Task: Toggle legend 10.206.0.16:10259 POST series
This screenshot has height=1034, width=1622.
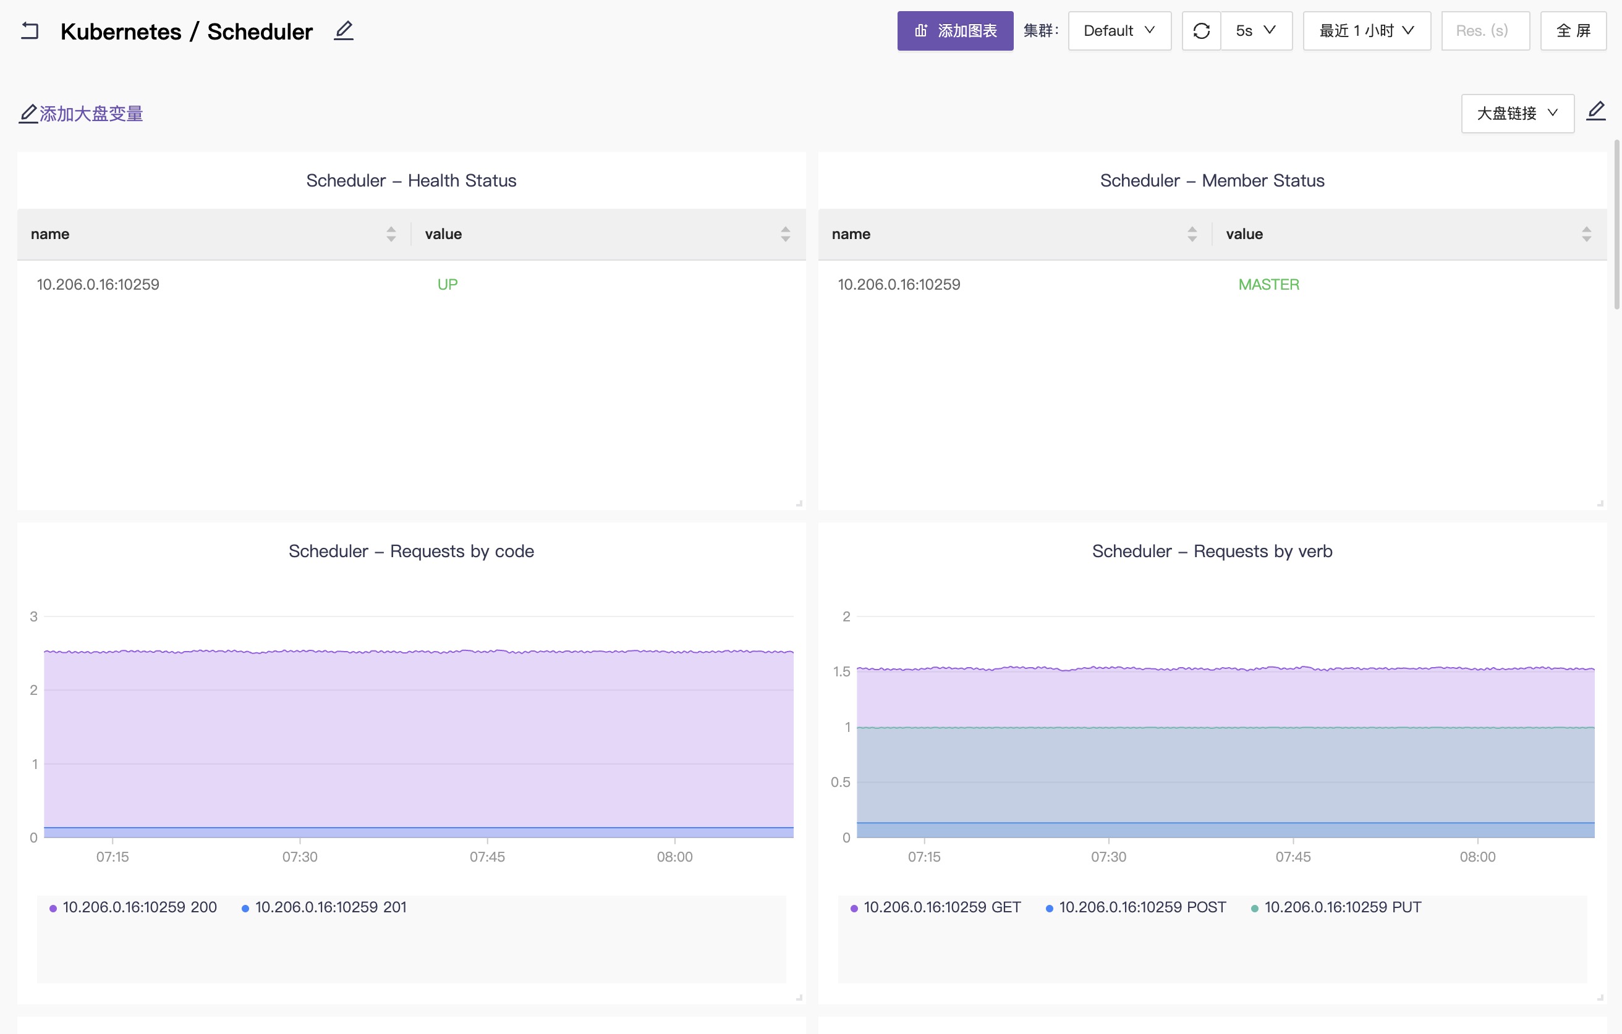Action: coord(1136,907)
